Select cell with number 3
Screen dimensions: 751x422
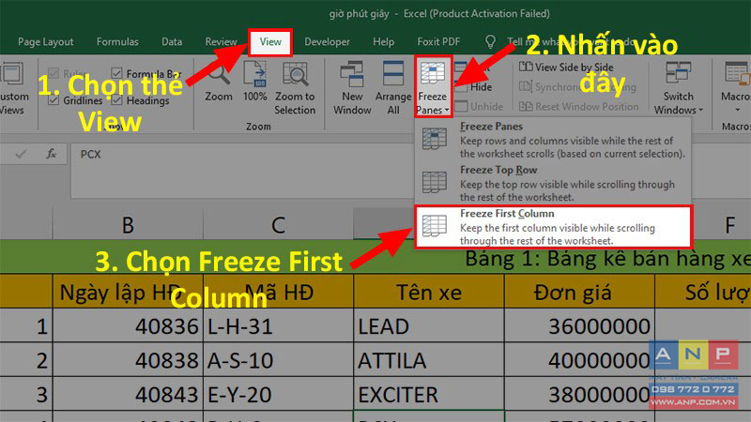tap(26, 394)
